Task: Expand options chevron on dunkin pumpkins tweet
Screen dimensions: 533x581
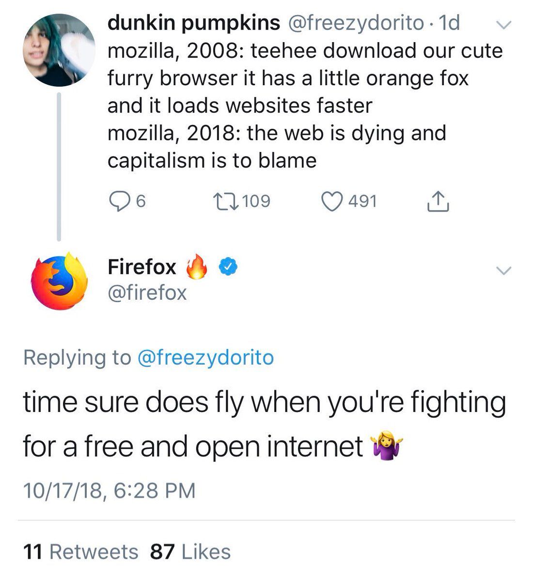Action: coord(504,24)
